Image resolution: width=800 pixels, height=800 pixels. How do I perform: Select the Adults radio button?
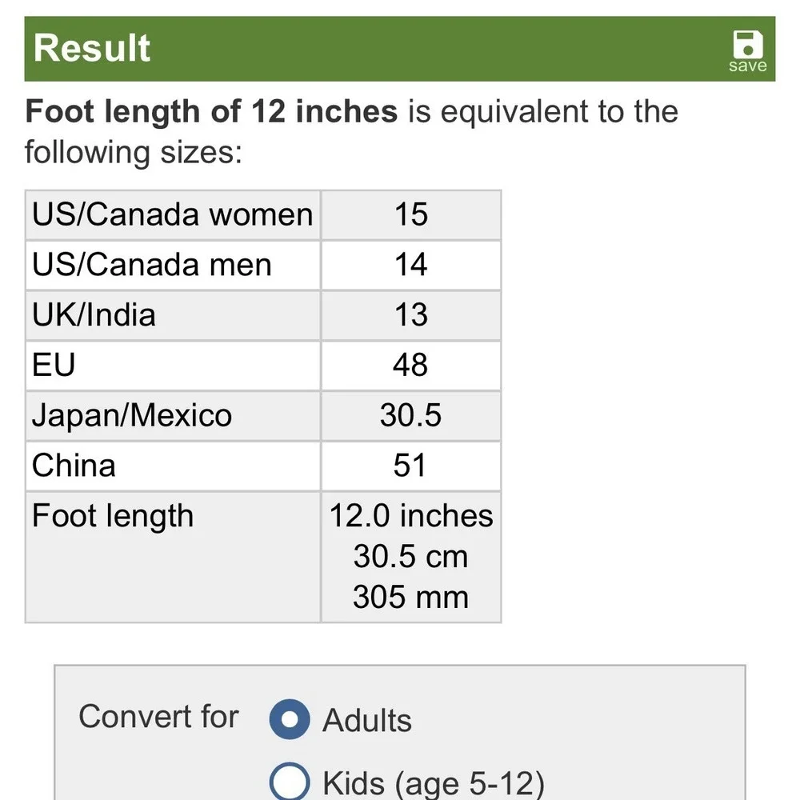tap(290, 719)
